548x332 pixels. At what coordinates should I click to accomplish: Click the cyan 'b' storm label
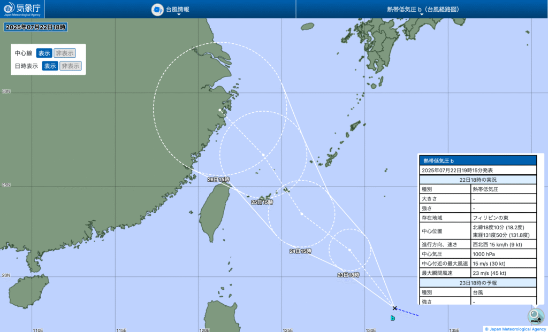point(393,318)
